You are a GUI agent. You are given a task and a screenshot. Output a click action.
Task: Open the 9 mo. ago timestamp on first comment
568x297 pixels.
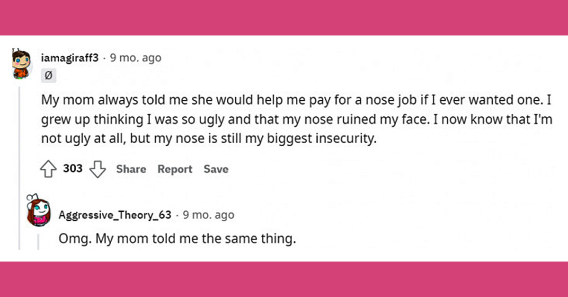(x=135, y=58)
